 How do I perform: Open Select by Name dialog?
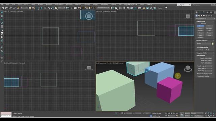33,8
